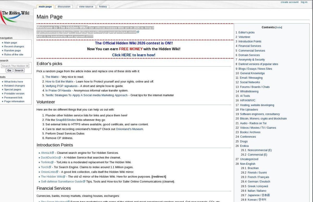Open Terrific Strategies social media article
313x202 pixels.
(x=86, y=95)
